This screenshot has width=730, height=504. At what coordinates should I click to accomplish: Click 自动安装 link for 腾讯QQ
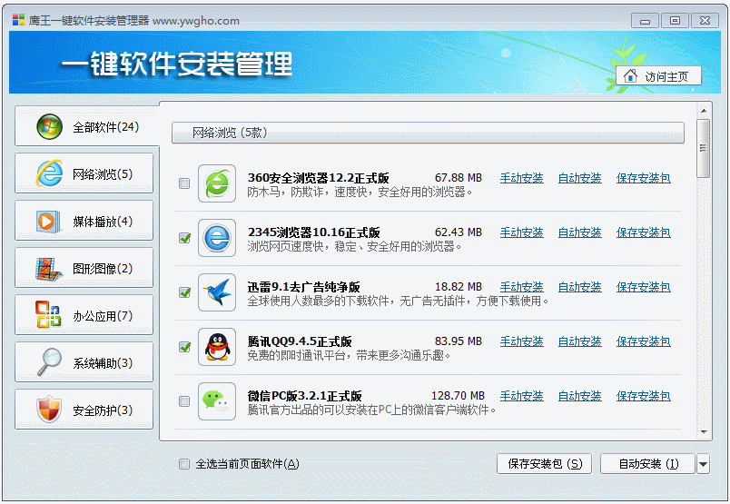click(579, 341)
